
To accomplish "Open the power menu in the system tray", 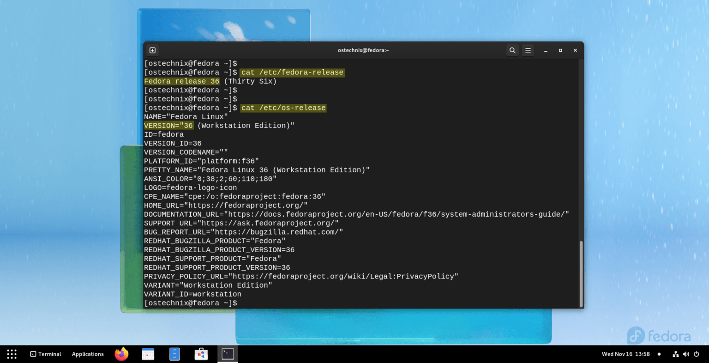I will pyautogui.click(x=697, y=354).
